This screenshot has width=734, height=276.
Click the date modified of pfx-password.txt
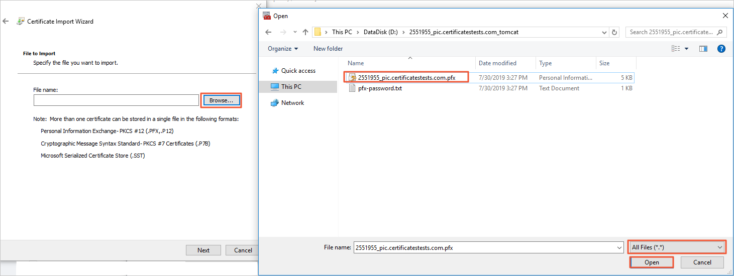click(x=503, y=88)
